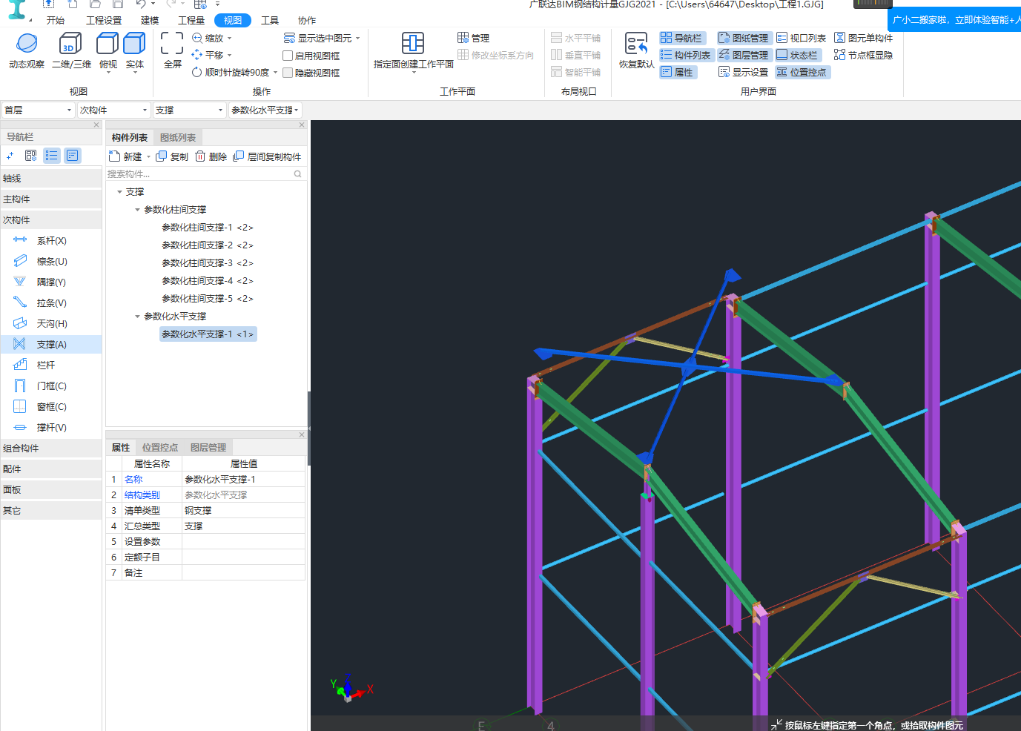This screenshot has height=731, width=1021.
Task: Collapse the 支撑 tree root
Action: 119,192
